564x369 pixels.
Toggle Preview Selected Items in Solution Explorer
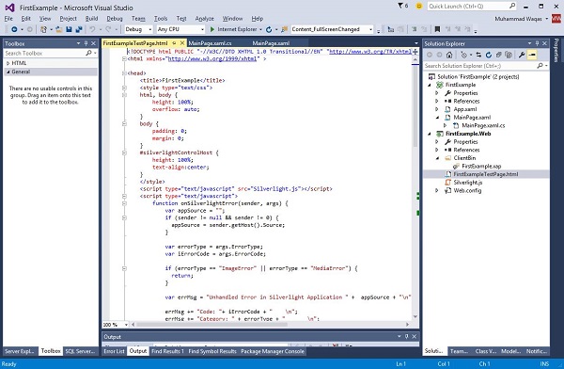coord(532,55)
